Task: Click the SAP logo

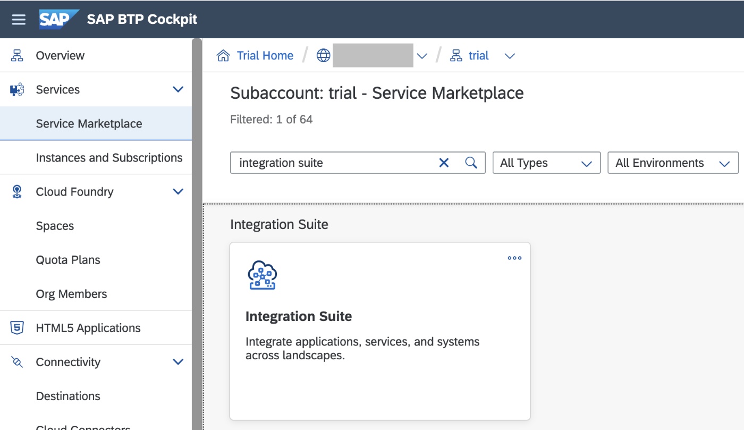Action: (59, 19)
